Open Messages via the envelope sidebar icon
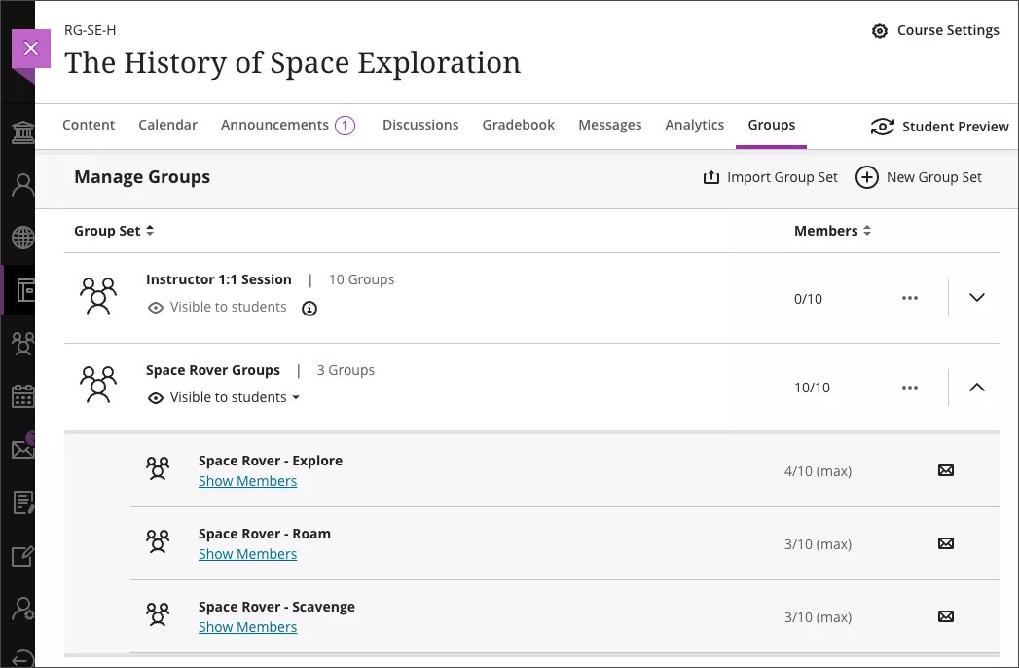This screenshot has width=1019, height=668. tap(21, 449)
